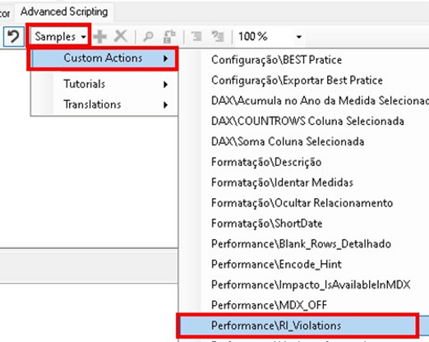
Task: Select Performance\Encode_Hint action
Action: pyautogui.click(x=276, y=264)
